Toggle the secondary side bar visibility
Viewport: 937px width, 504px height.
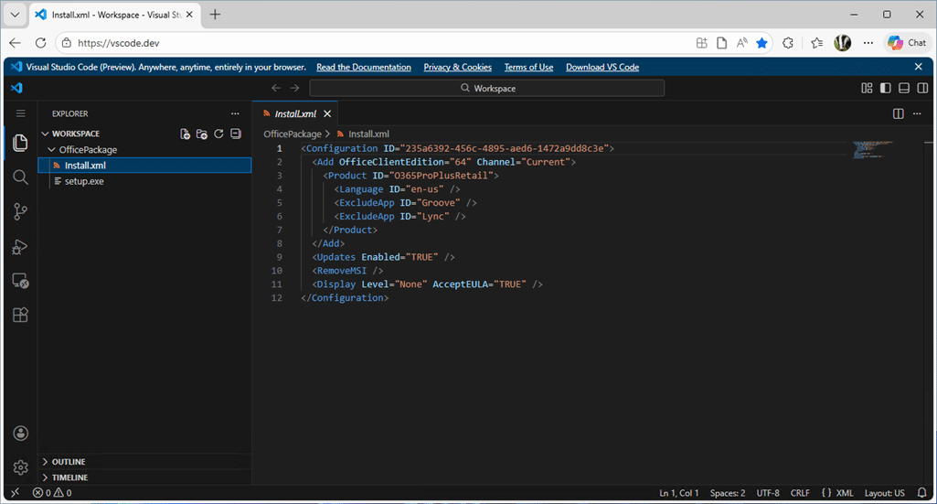pyautogui.click(x=921, y=89)
